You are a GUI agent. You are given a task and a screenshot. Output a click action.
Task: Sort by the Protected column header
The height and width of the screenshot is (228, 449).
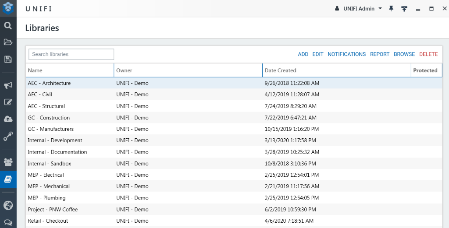(427, 70)
